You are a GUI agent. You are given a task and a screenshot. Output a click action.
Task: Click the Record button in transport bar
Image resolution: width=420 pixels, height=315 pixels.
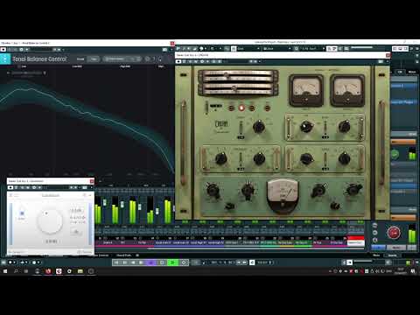point(184,262)
